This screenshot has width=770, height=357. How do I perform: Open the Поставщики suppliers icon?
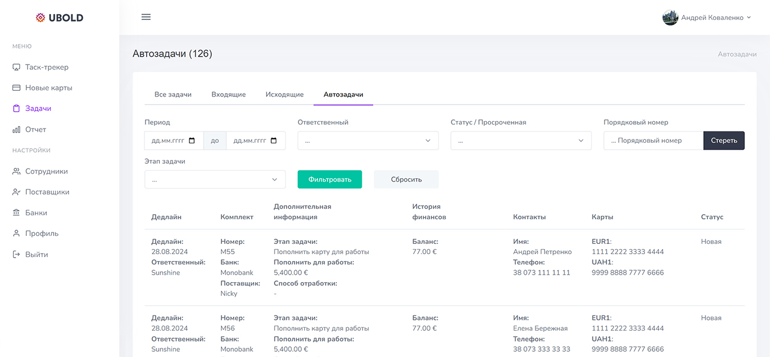15,191
